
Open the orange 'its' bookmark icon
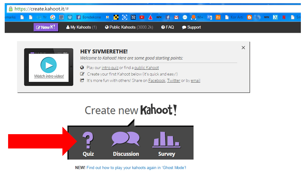click(218, 17)
